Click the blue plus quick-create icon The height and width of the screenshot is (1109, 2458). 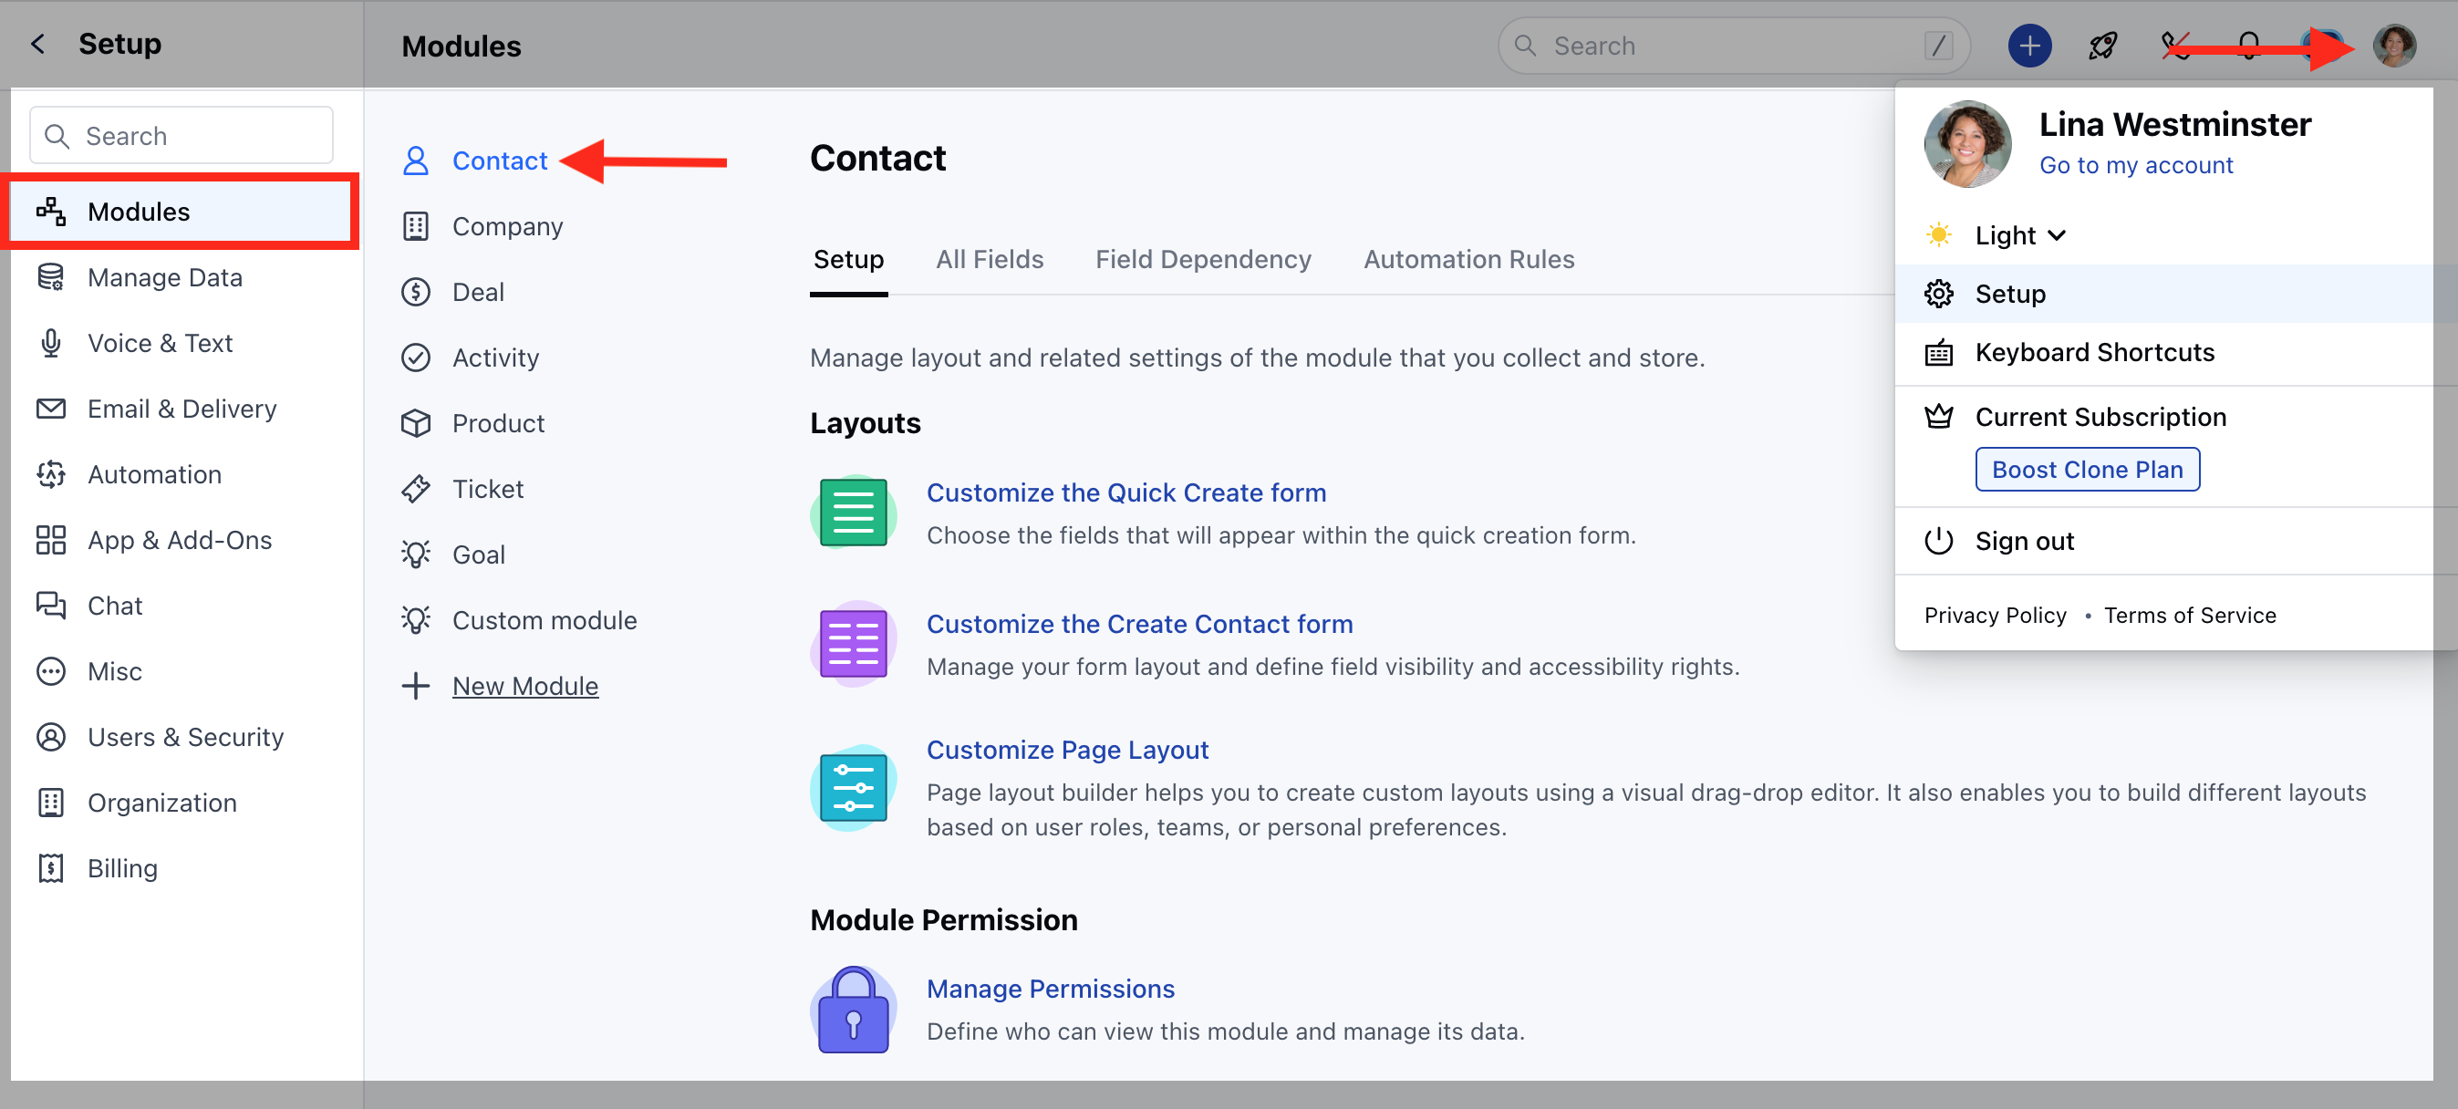2028,46
